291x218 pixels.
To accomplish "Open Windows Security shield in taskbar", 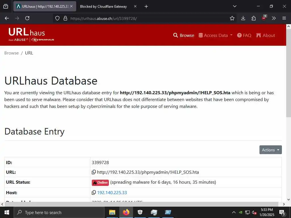I will click(x=140, y=212).
